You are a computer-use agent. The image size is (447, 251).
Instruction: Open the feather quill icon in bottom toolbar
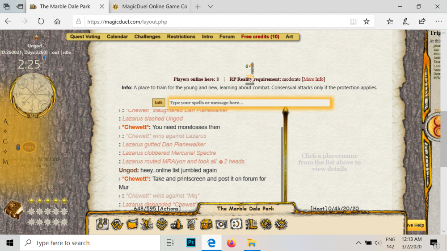pyautogui.click(x=192, y=224)
